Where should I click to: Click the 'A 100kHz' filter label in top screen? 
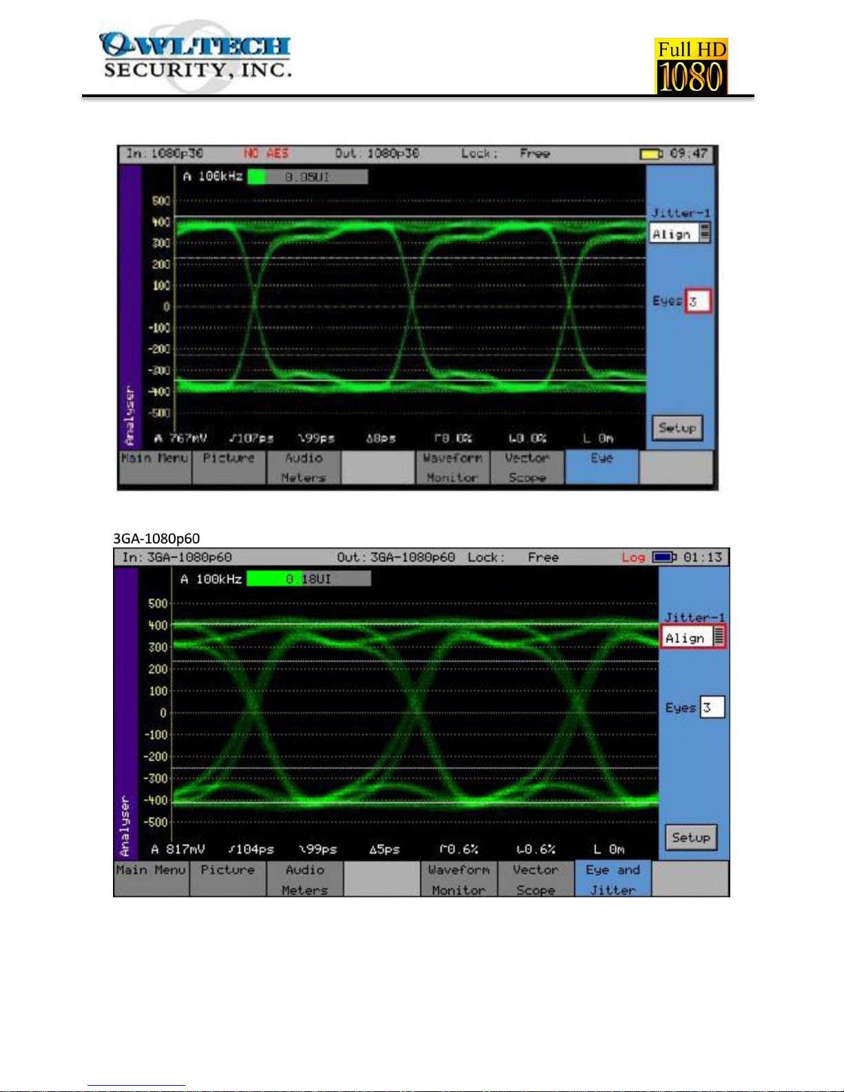pyautogui.click(x=213, y=177)
